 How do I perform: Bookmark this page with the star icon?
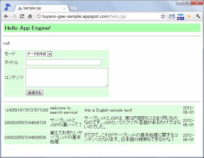click(x=163, y=16)
